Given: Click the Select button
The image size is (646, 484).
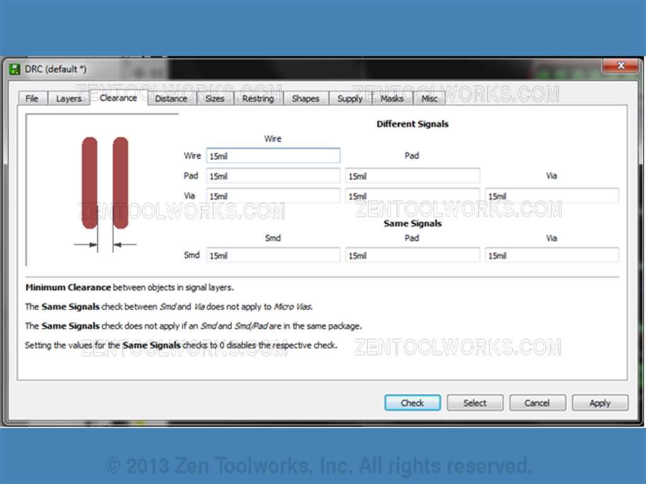Looking at the screenshot, I should 475,403.
